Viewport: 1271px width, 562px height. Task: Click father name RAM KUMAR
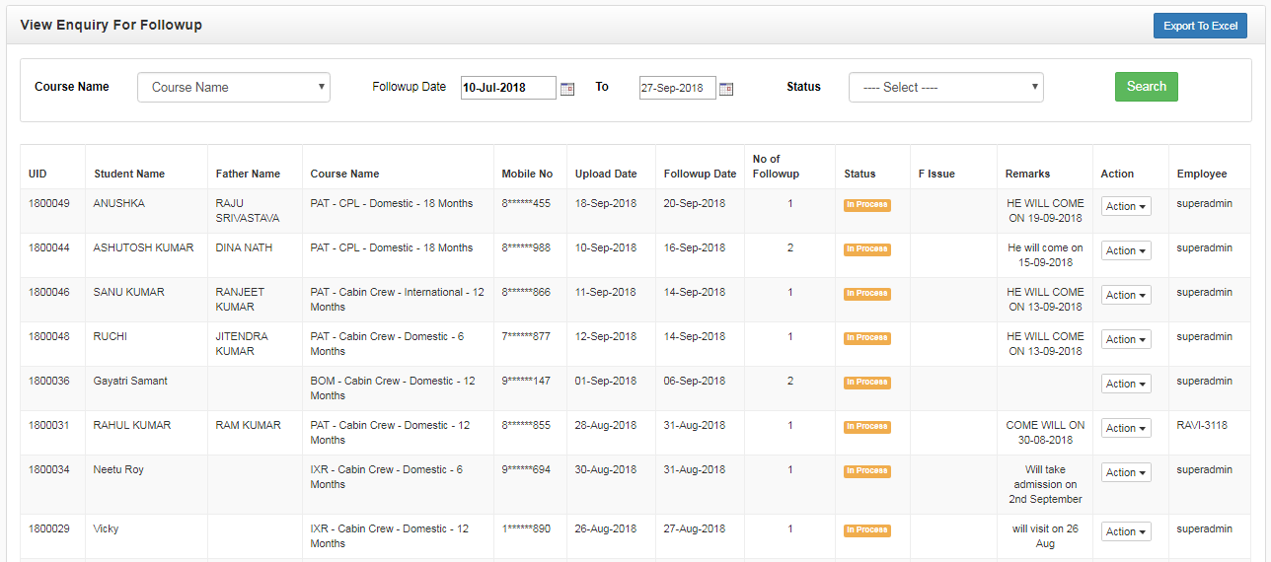tap(249, 425)
